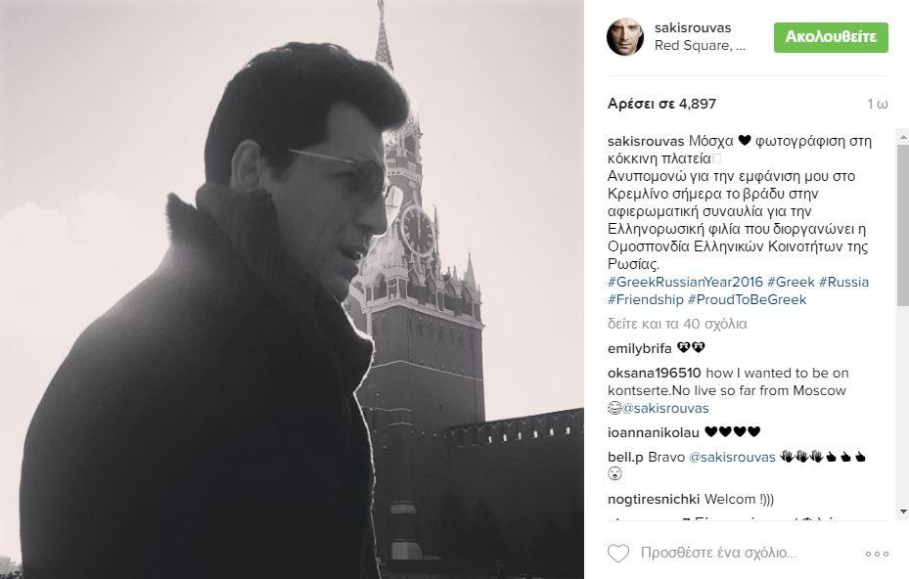Open the sakisrouvas username link in header
909x579 pixels.
click(x=693, y=27)
